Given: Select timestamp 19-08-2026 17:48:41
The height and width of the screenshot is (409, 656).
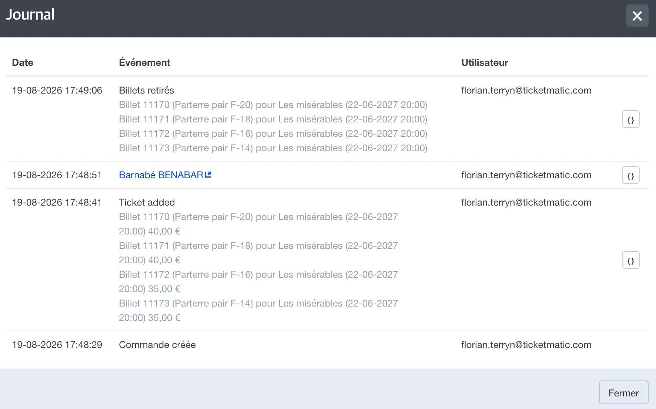Looking at the screenshot, I should point(57,202).
